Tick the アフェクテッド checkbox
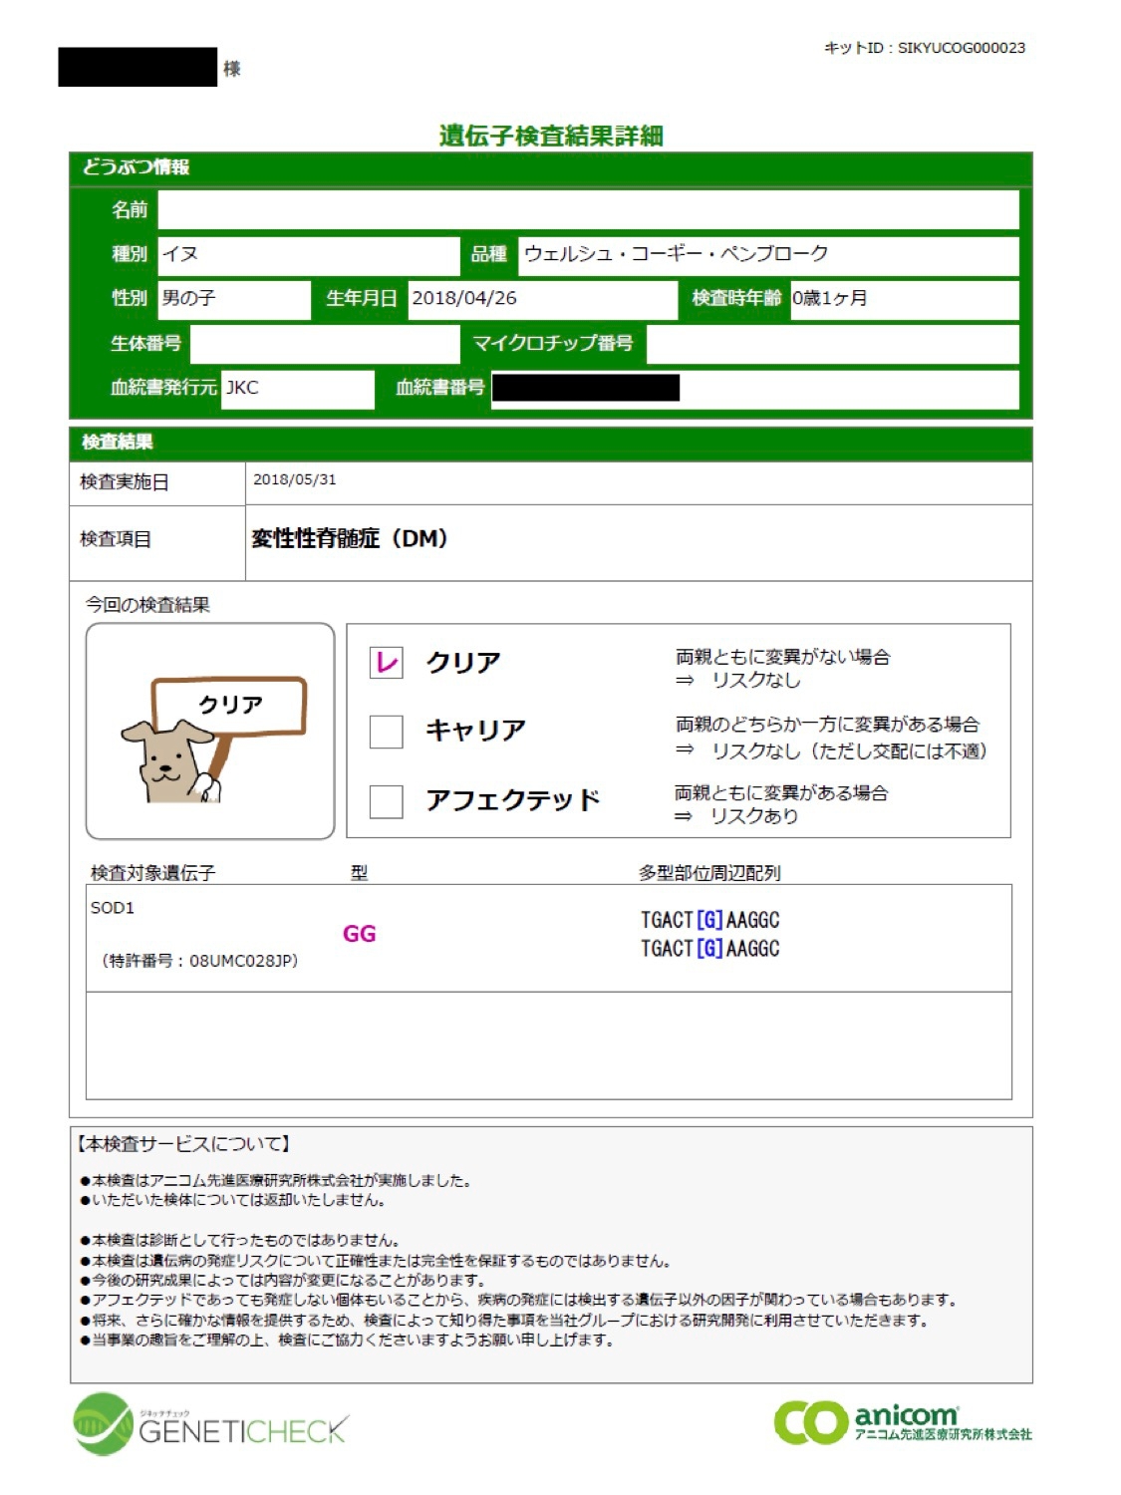 coord(386,801)
